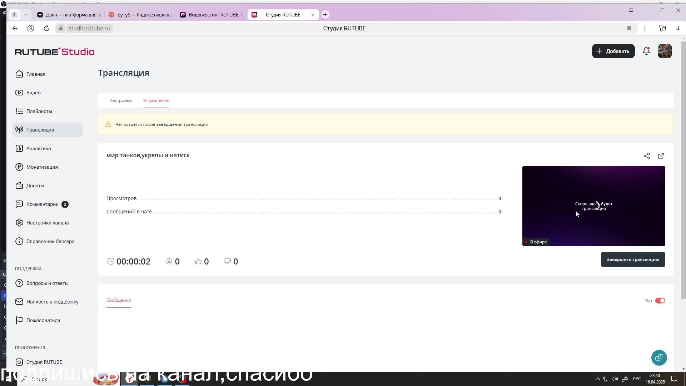
Task: Bookmark the current page
Action: click(629, 28)
